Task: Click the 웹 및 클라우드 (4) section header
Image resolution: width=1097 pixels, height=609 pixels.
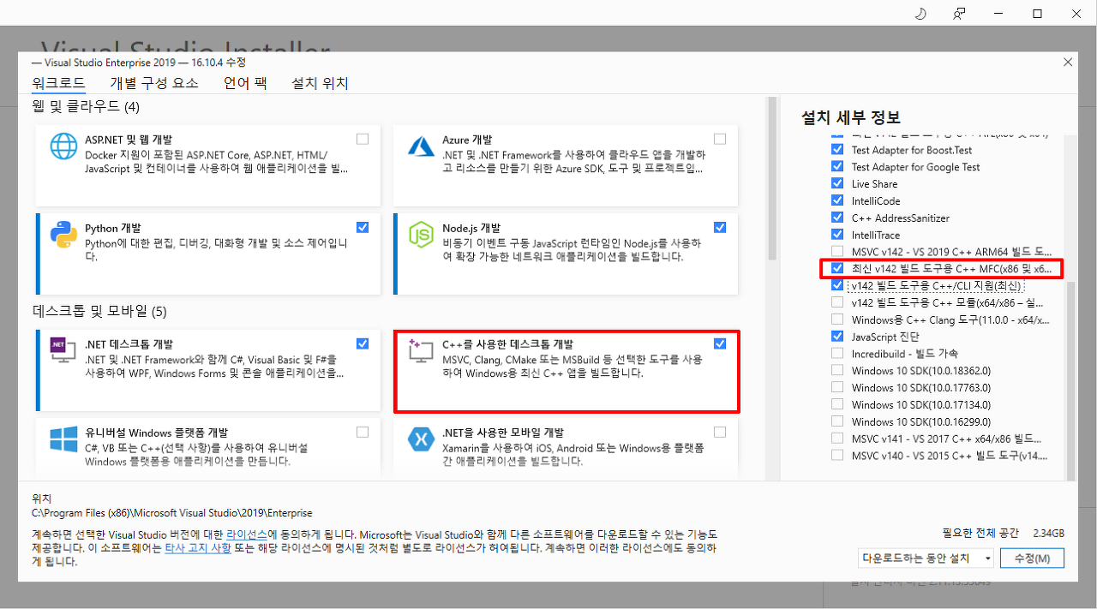Action: pos(86,106)
